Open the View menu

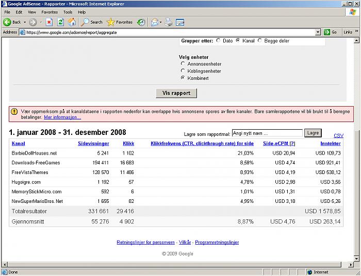pyautogui.click(x=32, y=12)
